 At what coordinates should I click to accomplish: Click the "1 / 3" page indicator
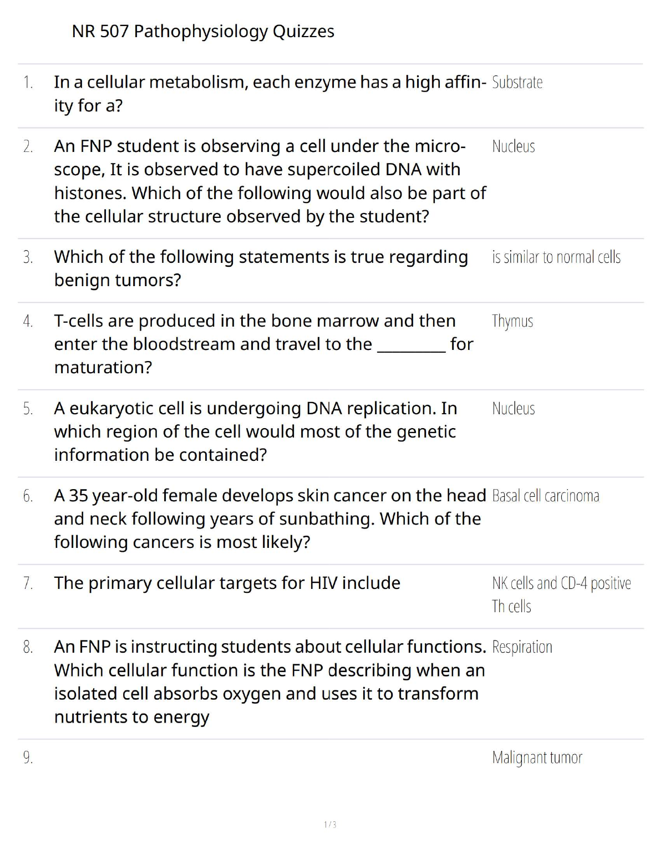point(330,825)
